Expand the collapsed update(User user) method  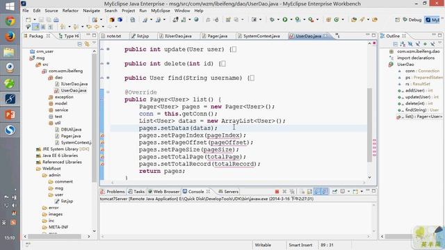(108, 49)
